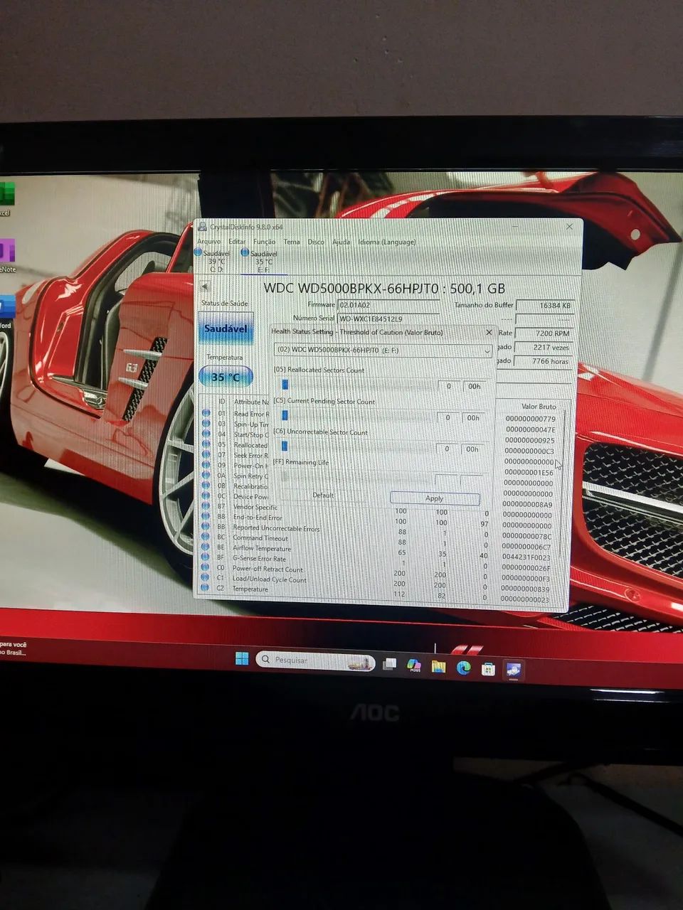The height and width of the screenshot is (910, 683).
Task: Click status orb for Airflow Temperature row
Action: pyautogui.click(x=206, y=547)
